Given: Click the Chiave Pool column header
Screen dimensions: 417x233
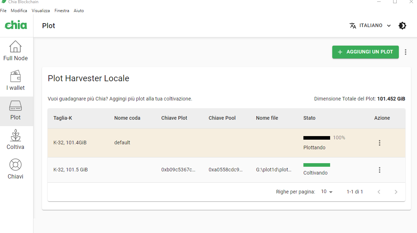Looking at the screenshot, I should click(x=222, y=118).
